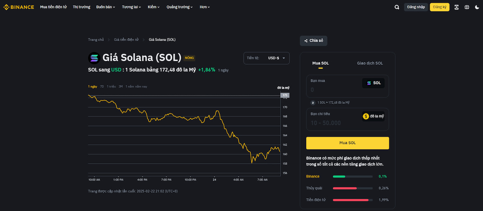The height and width of the screenshot is (211, 483).
Task: Click the Binance logo
Action: [x=19, y=7]
